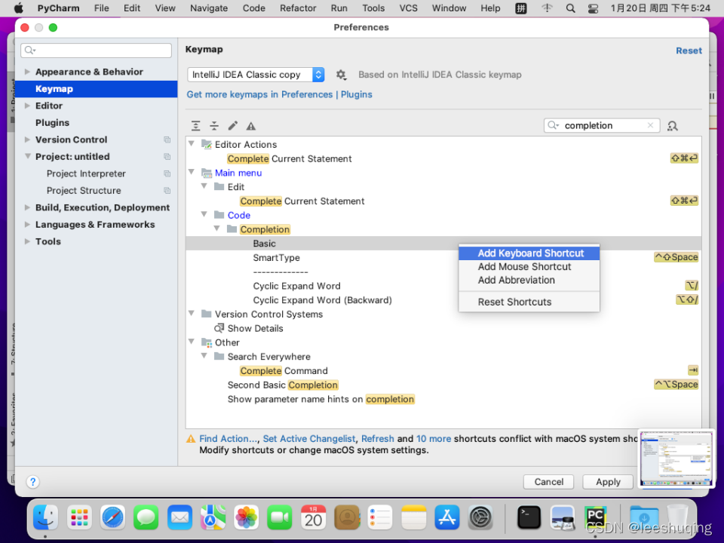Select the Cyclic Expand Word (Backward) action
Screen dimensions: 724x543
[x=322, y=300]
